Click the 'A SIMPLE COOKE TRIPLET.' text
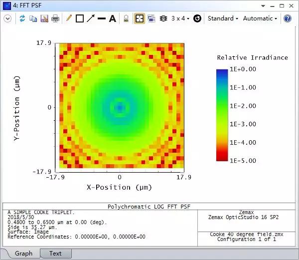 point(40,212)
